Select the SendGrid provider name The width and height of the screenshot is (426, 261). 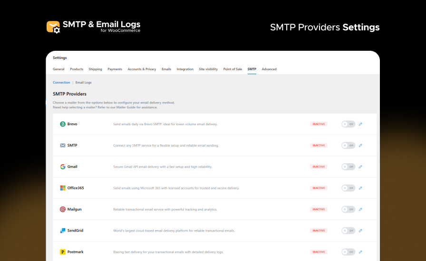[x=75, y=231]
